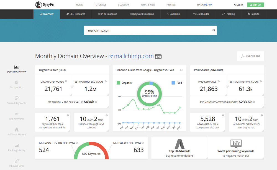Click arrow between Organic Keywords and SEO Clicks
This screenshot has width=277, height=170.
[72, 86]
